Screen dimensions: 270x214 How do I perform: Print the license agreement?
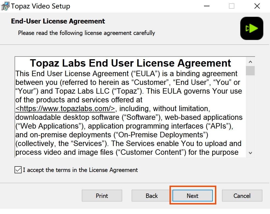(x=102, y=195)
